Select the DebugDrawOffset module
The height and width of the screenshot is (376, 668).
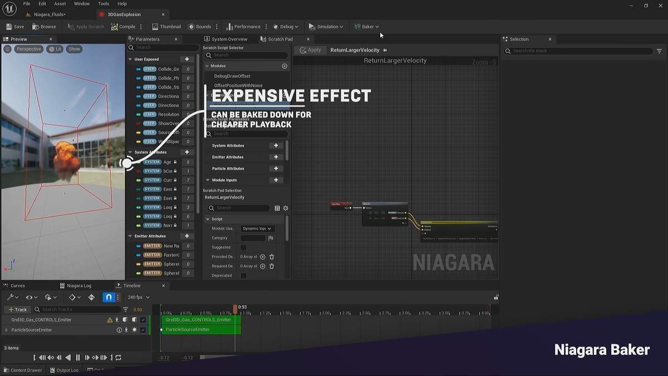point(232,76)
